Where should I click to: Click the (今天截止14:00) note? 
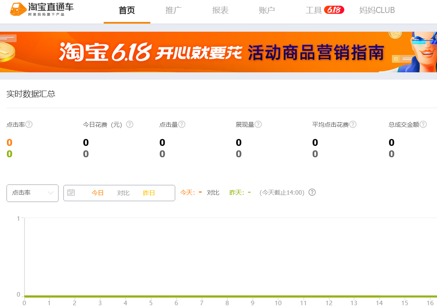(x=282, y=193)
